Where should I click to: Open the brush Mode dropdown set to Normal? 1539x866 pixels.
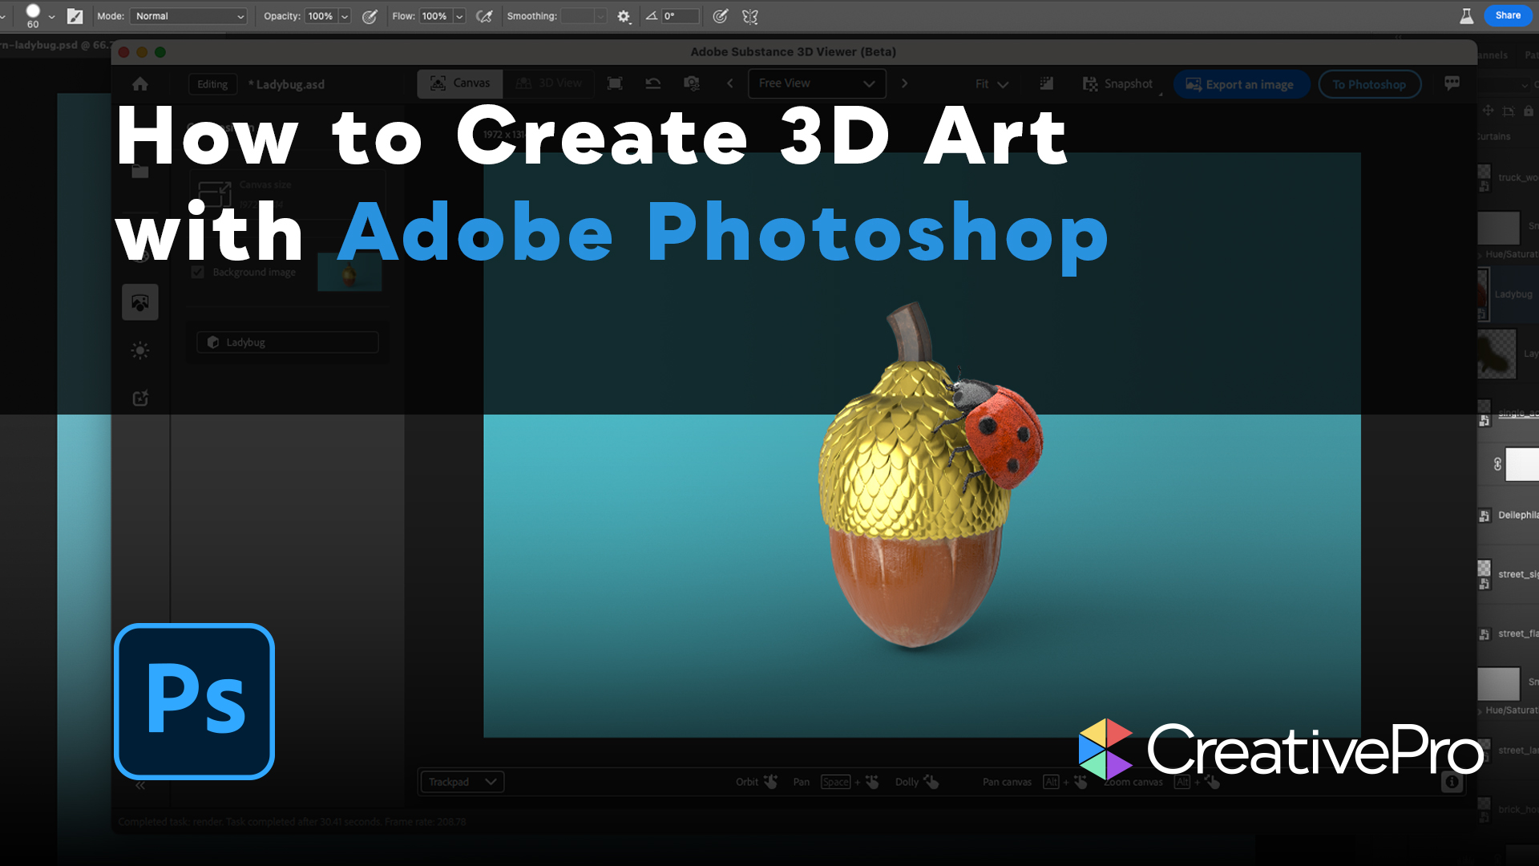click(x=189, y=16)
